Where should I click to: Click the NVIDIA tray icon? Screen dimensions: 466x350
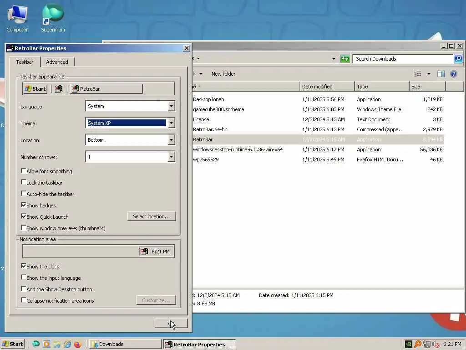[409, 344]
